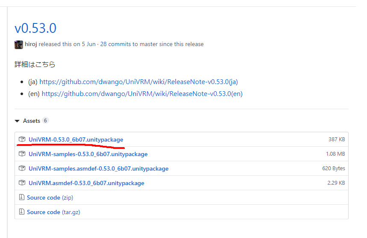The width and height of the screenshot is (367, 238).
Task: Click package icon beside UniVRM.asmdef file
Action: [x=22, y=183]
